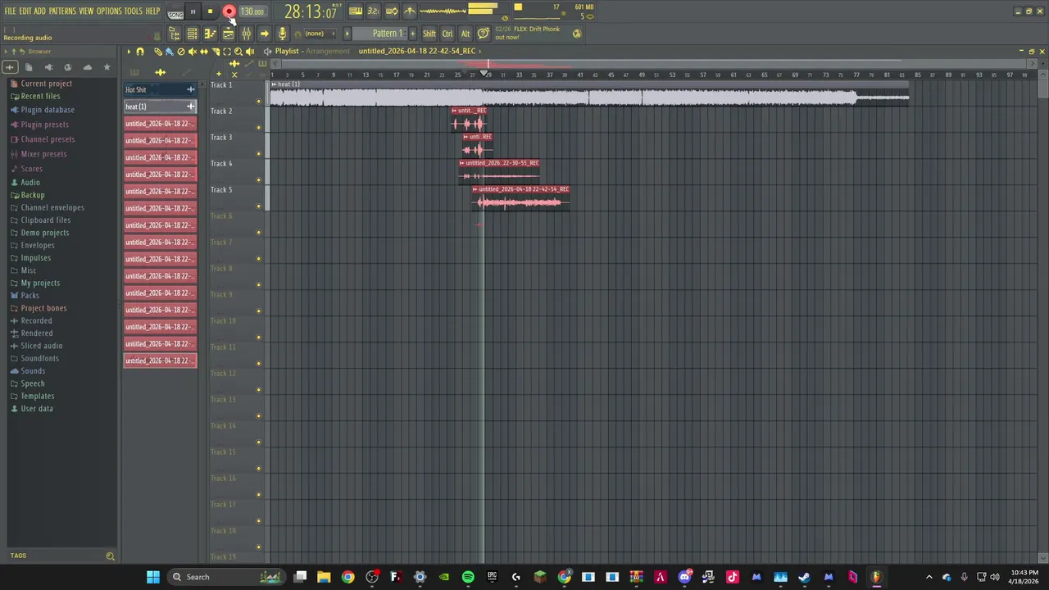The height and width of the screenshot is (590, 1049).
Task: Select the Slip tool
Action: point(204,52)
